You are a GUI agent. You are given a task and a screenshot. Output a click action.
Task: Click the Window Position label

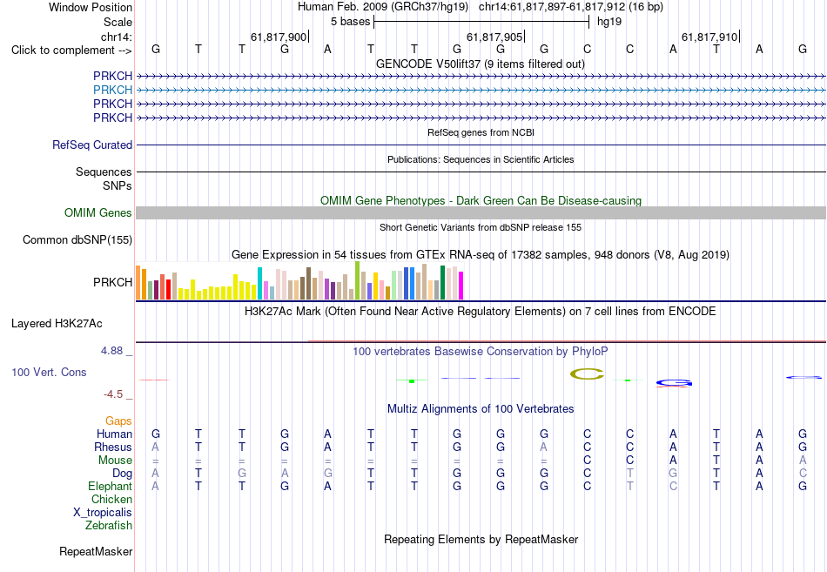tap(91, 7)
